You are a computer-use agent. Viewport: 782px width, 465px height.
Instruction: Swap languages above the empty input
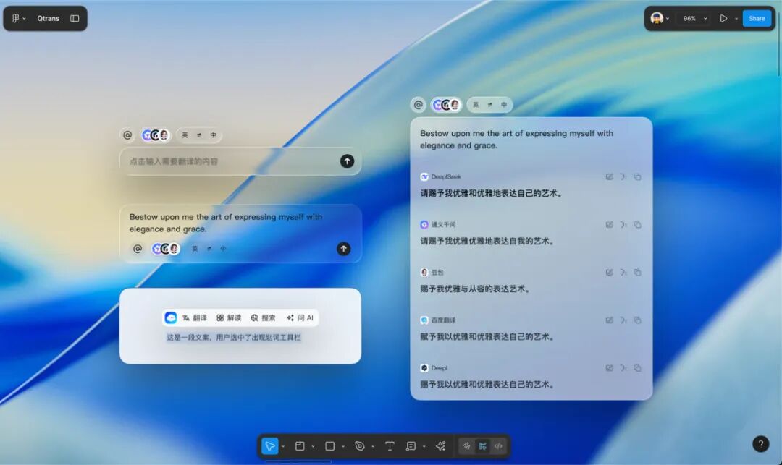click(x=199, y=135)
